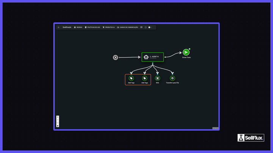This screenshot has width=273, height=153.
Task: Click the flow start play node
Action: (115, 57)
